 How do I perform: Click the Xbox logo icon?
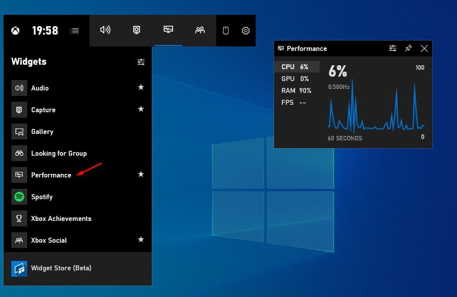(x=15, y=31)
